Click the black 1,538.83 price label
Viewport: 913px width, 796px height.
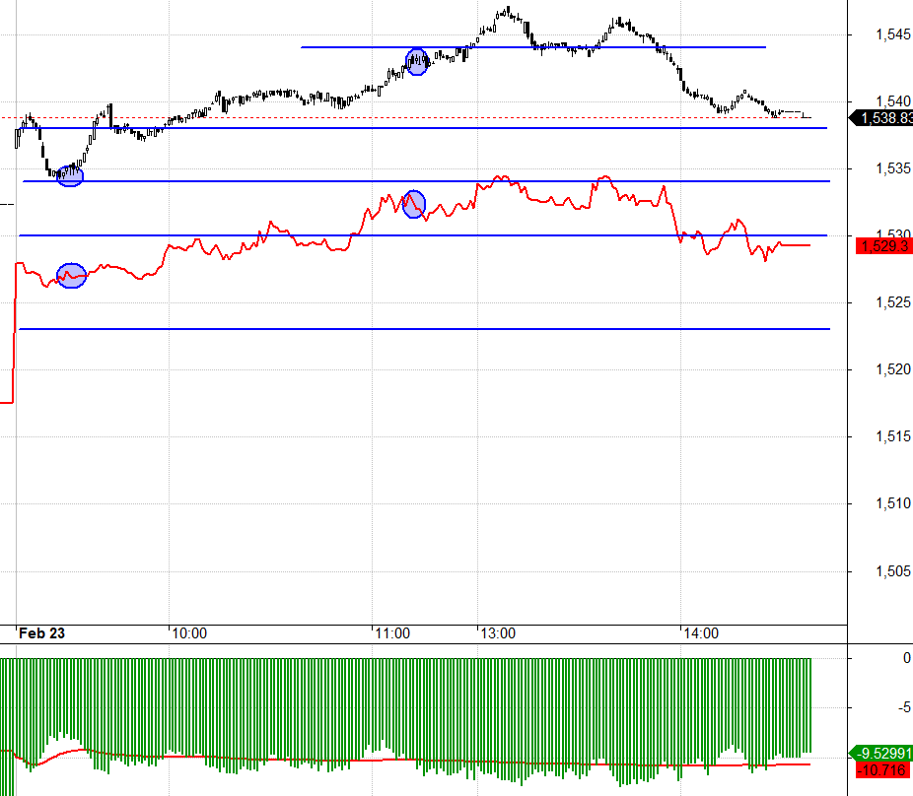pos(881,118)
